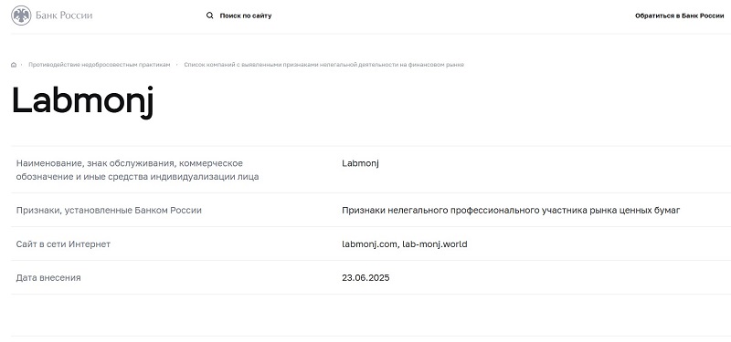Click the Сайт в сети Интернет label
731x342 pixels.
tap(63, 244)
